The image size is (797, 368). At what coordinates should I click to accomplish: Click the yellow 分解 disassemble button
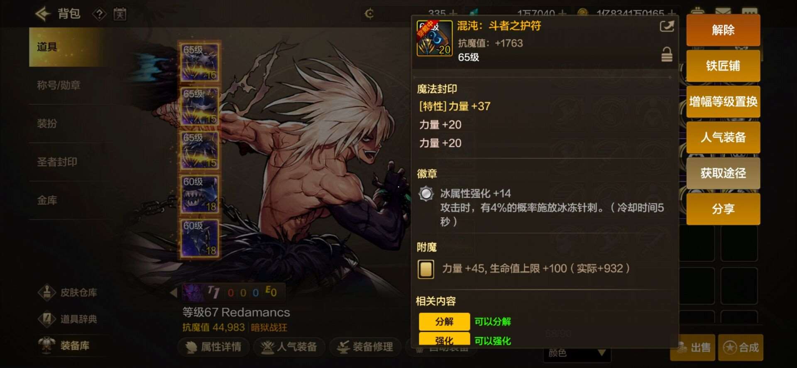click(x=444, y=321)
